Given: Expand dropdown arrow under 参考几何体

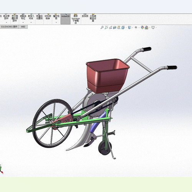Looking at the screenshot, I should tap(31, 23).
